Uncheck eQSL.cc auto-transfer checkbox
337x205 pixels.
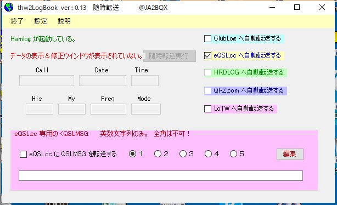point(207,56)
